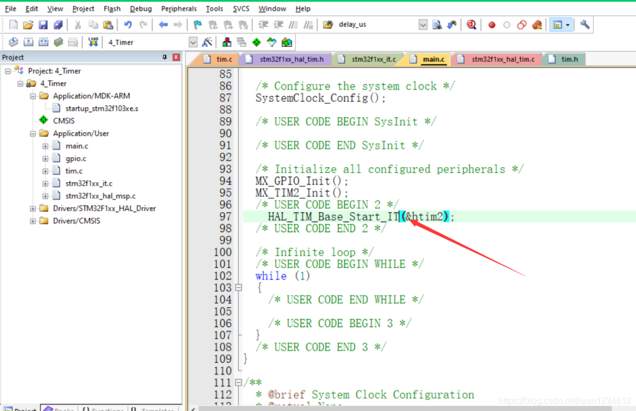Click the Download (LOAD) to flash icon
The image size is (636, 411).
(93, 42)
